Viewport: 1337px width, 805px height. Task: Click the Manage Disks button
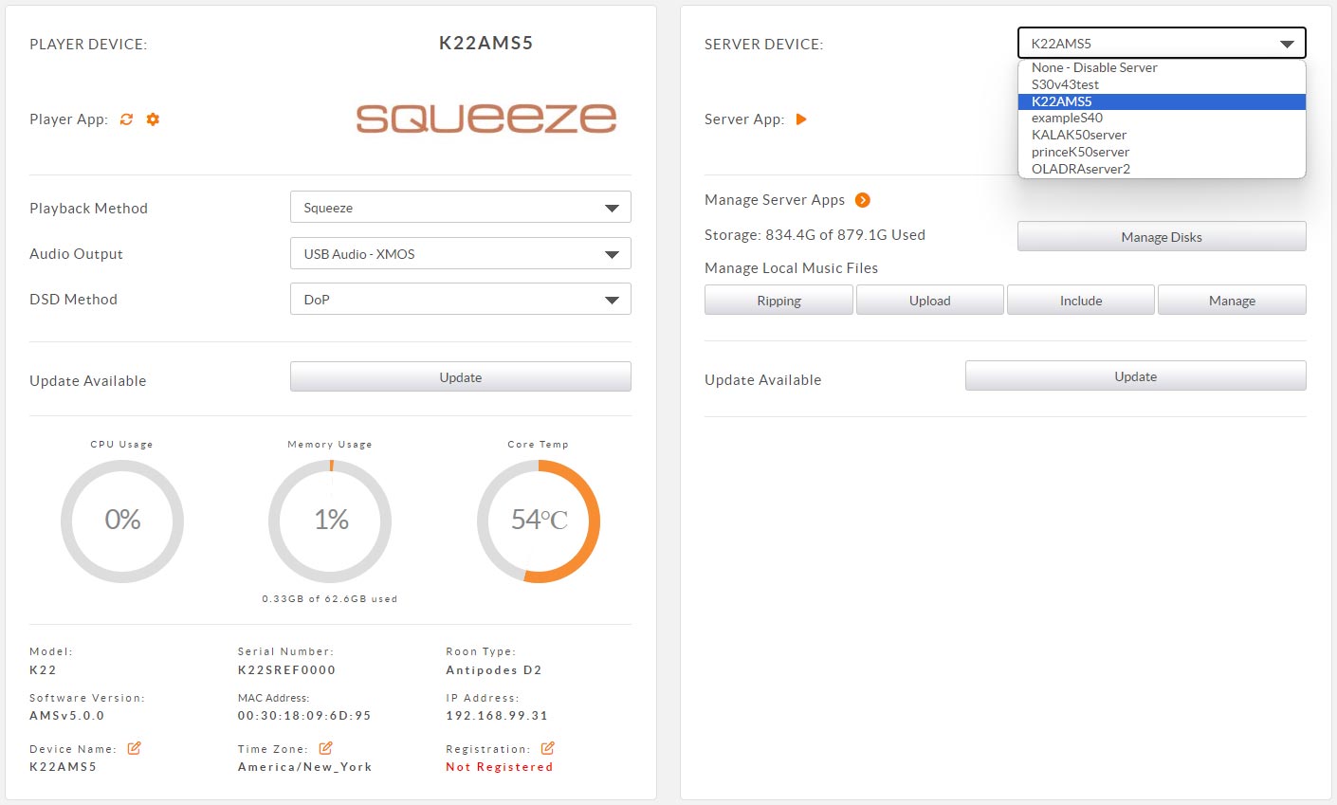point(1162,237)
